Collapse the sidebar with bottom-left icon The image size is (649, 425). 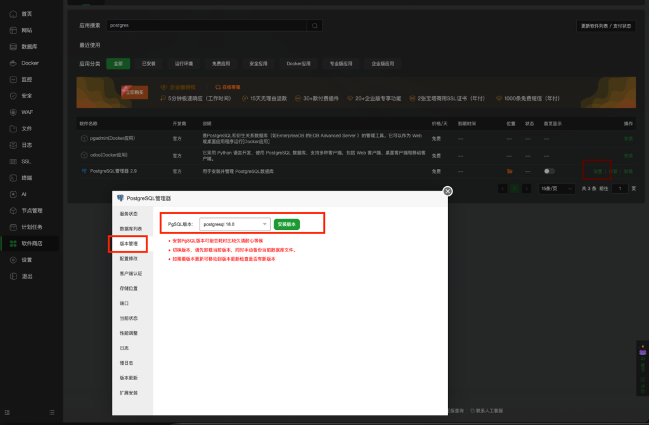(7, 412)
